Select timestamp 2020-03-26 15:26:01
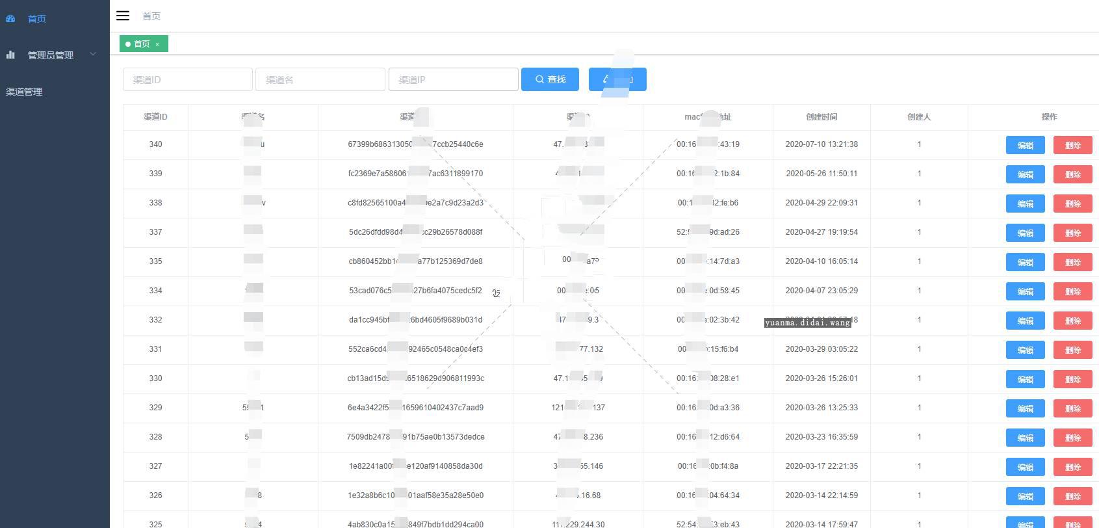Image resolution: width=1099 pixels, height=528 pixels. [x=821, y=378]
